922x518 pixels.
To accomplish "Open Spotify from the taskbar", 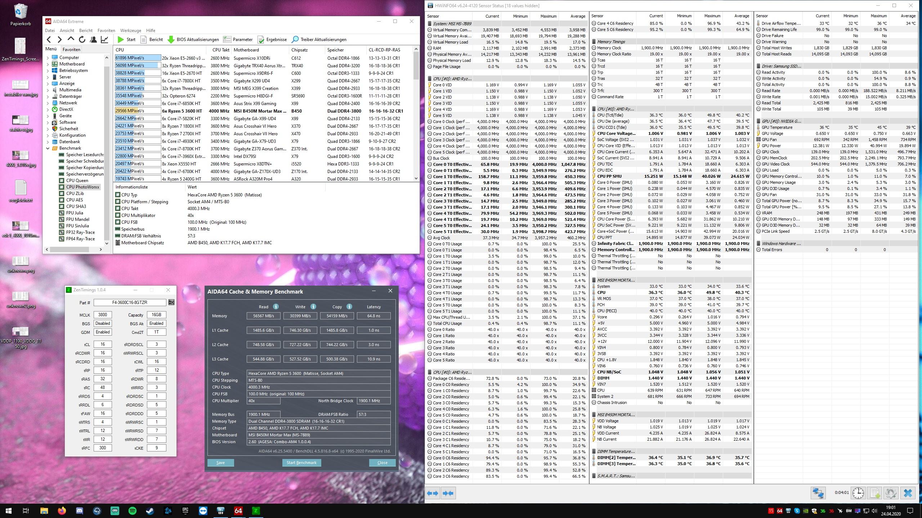I will coord(132,510).
